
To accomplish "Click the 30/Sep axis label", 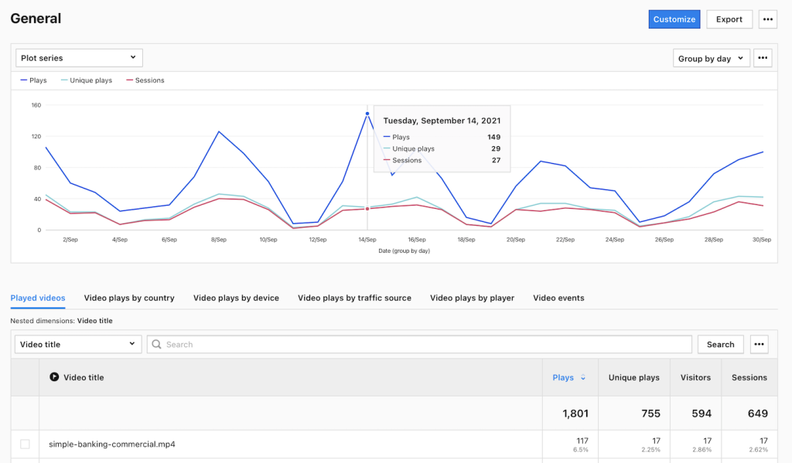I will pyautogui.click(x=762, y=240).
